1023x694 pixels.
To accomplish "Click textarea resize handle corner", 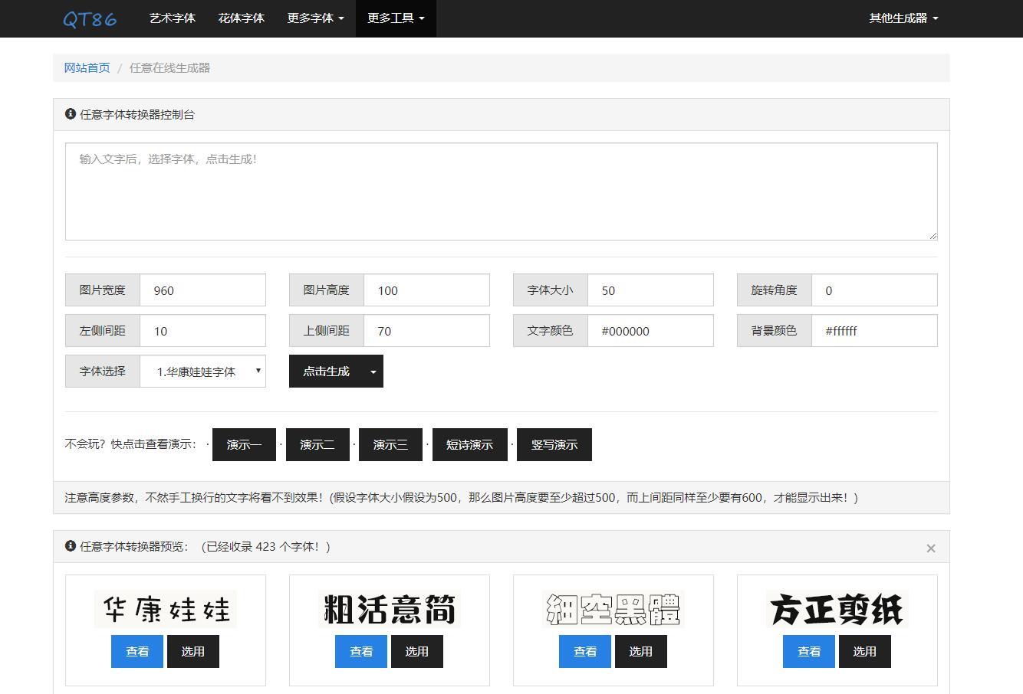I will 933,235.
